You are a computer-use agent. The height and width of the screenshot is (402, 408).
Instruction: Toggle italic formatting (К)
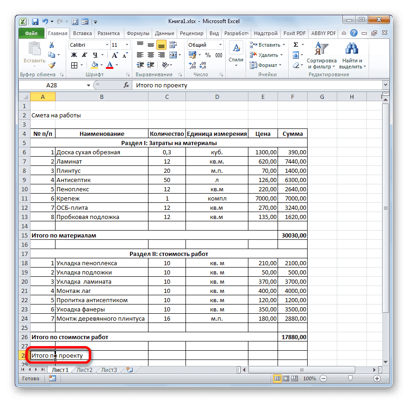coord(85,55)
